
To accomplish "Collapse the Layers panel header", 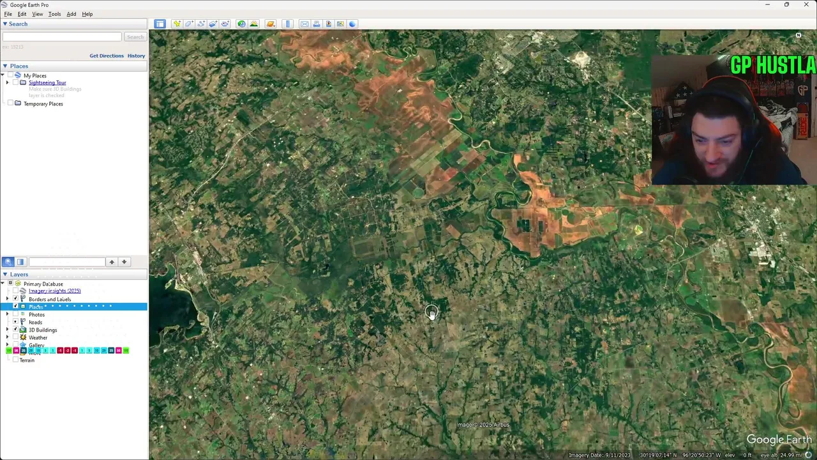I will [5, 274].
